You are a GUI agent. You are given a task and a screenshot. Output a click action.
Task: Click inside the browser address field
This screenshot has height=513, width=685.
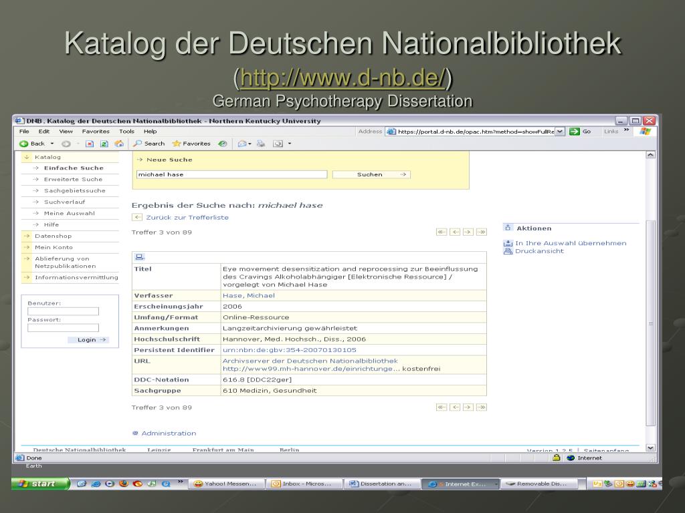point(476,132)
